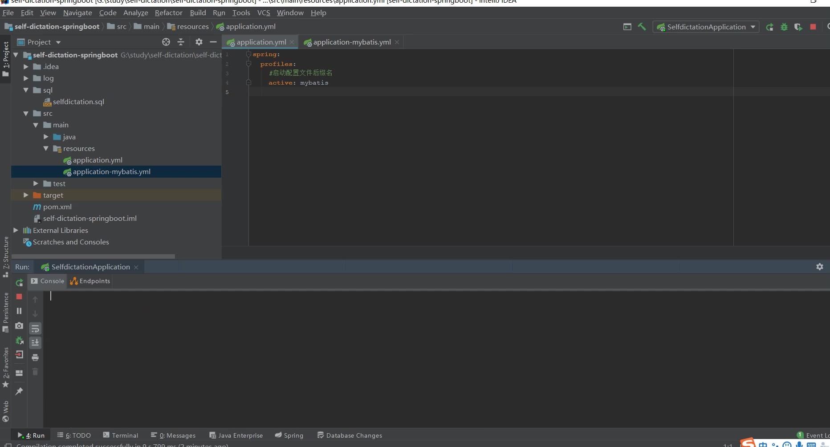830x447 pixels.
Task: Stop process in Run panel
Action: [19, 297]
